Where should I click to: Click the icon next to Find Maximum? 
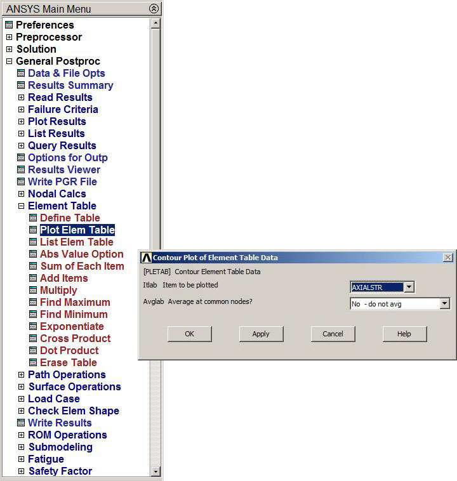pos(33,303)
